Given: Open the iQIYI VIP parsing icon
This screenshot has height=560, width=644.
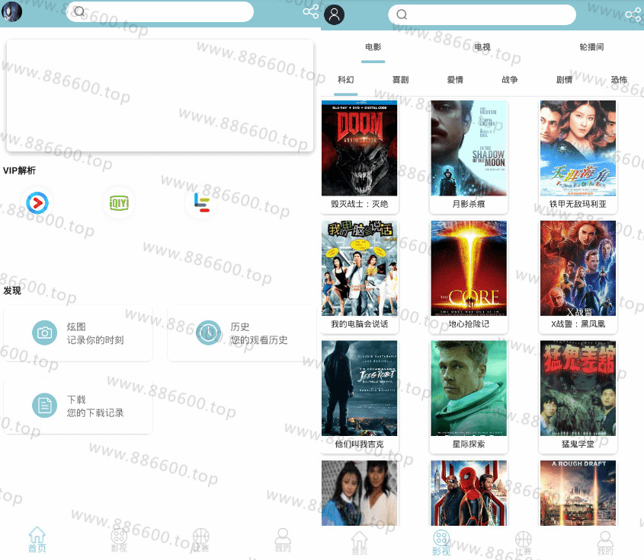Looking at the screenshot, I should pyautogui.click(x=119, y=203).
